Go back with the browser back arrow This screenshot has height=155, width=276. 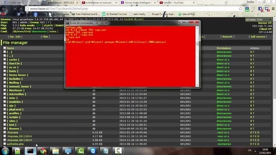pyautogui.click(x=4, y=9)
